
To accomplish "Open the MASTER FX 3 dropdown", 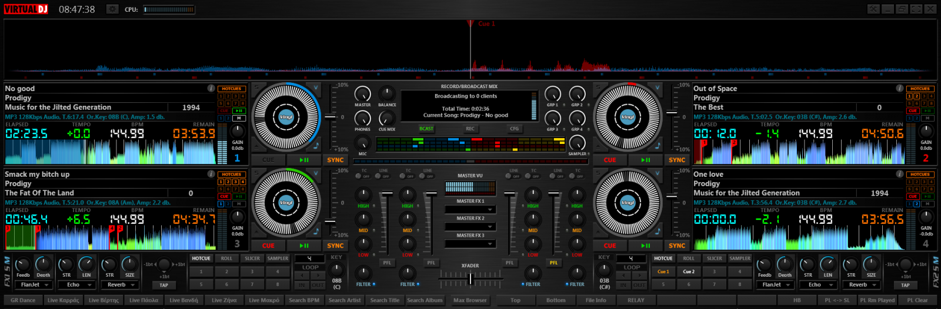I will point(470,243).
